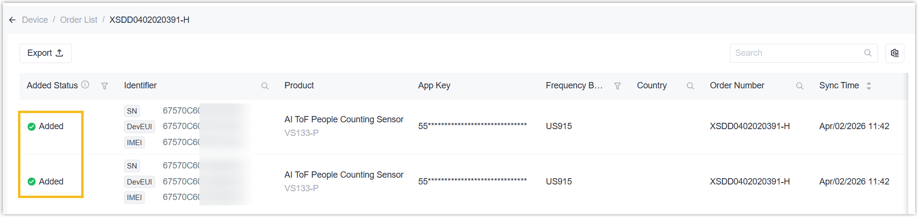Viewport: 918px width, 217px height.
Task: Click the Export button
Action: (x=45, y=53)
